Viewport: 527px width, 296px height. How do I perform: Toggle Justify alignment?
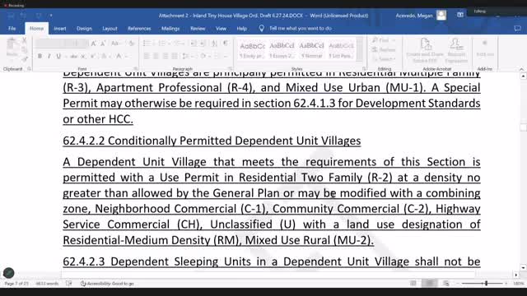pos(175,56)
